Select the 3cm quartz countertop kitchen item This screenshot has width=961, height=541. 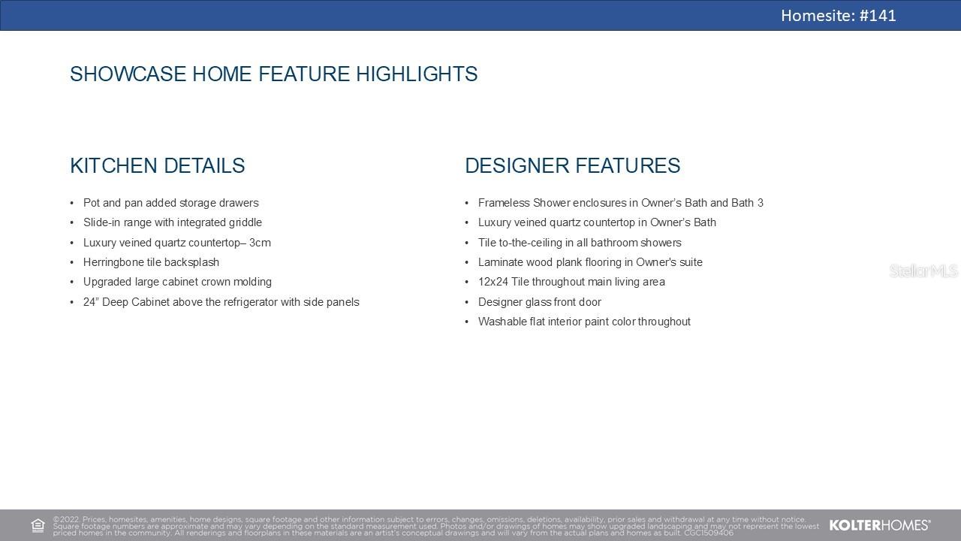point(176,243)
